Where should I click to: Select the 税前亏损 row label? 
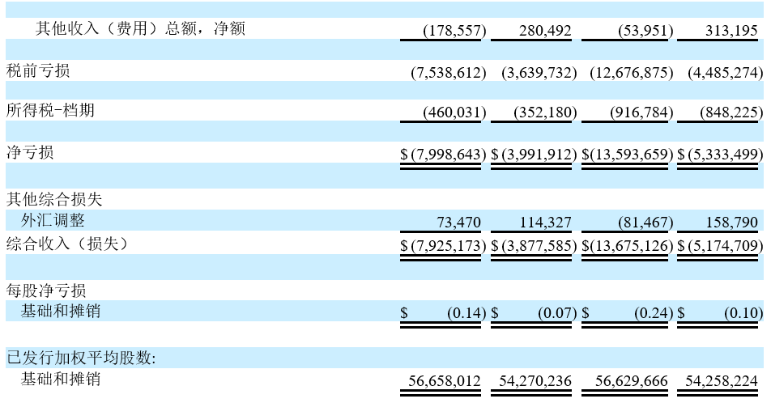point(38,71)
